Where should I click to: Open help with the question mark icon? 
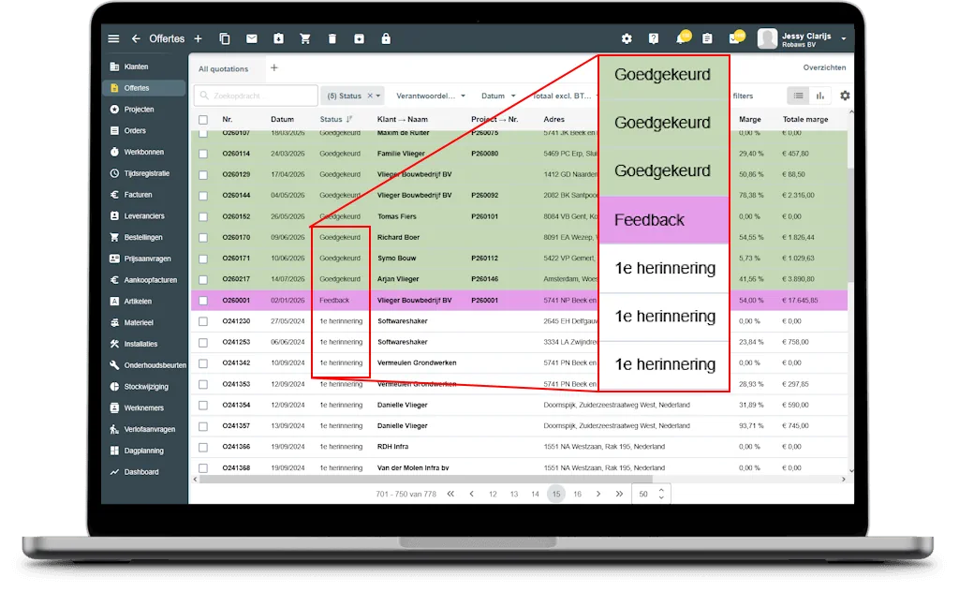point(654,38)
